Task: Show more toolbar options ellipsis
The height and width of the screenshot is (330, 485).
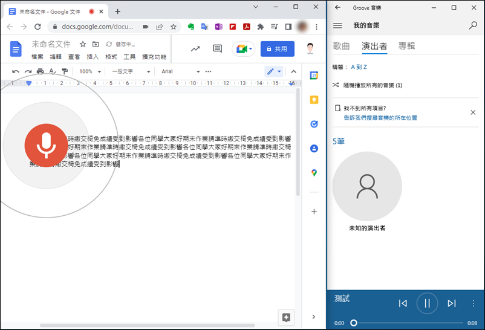Action: coord(209,71)
